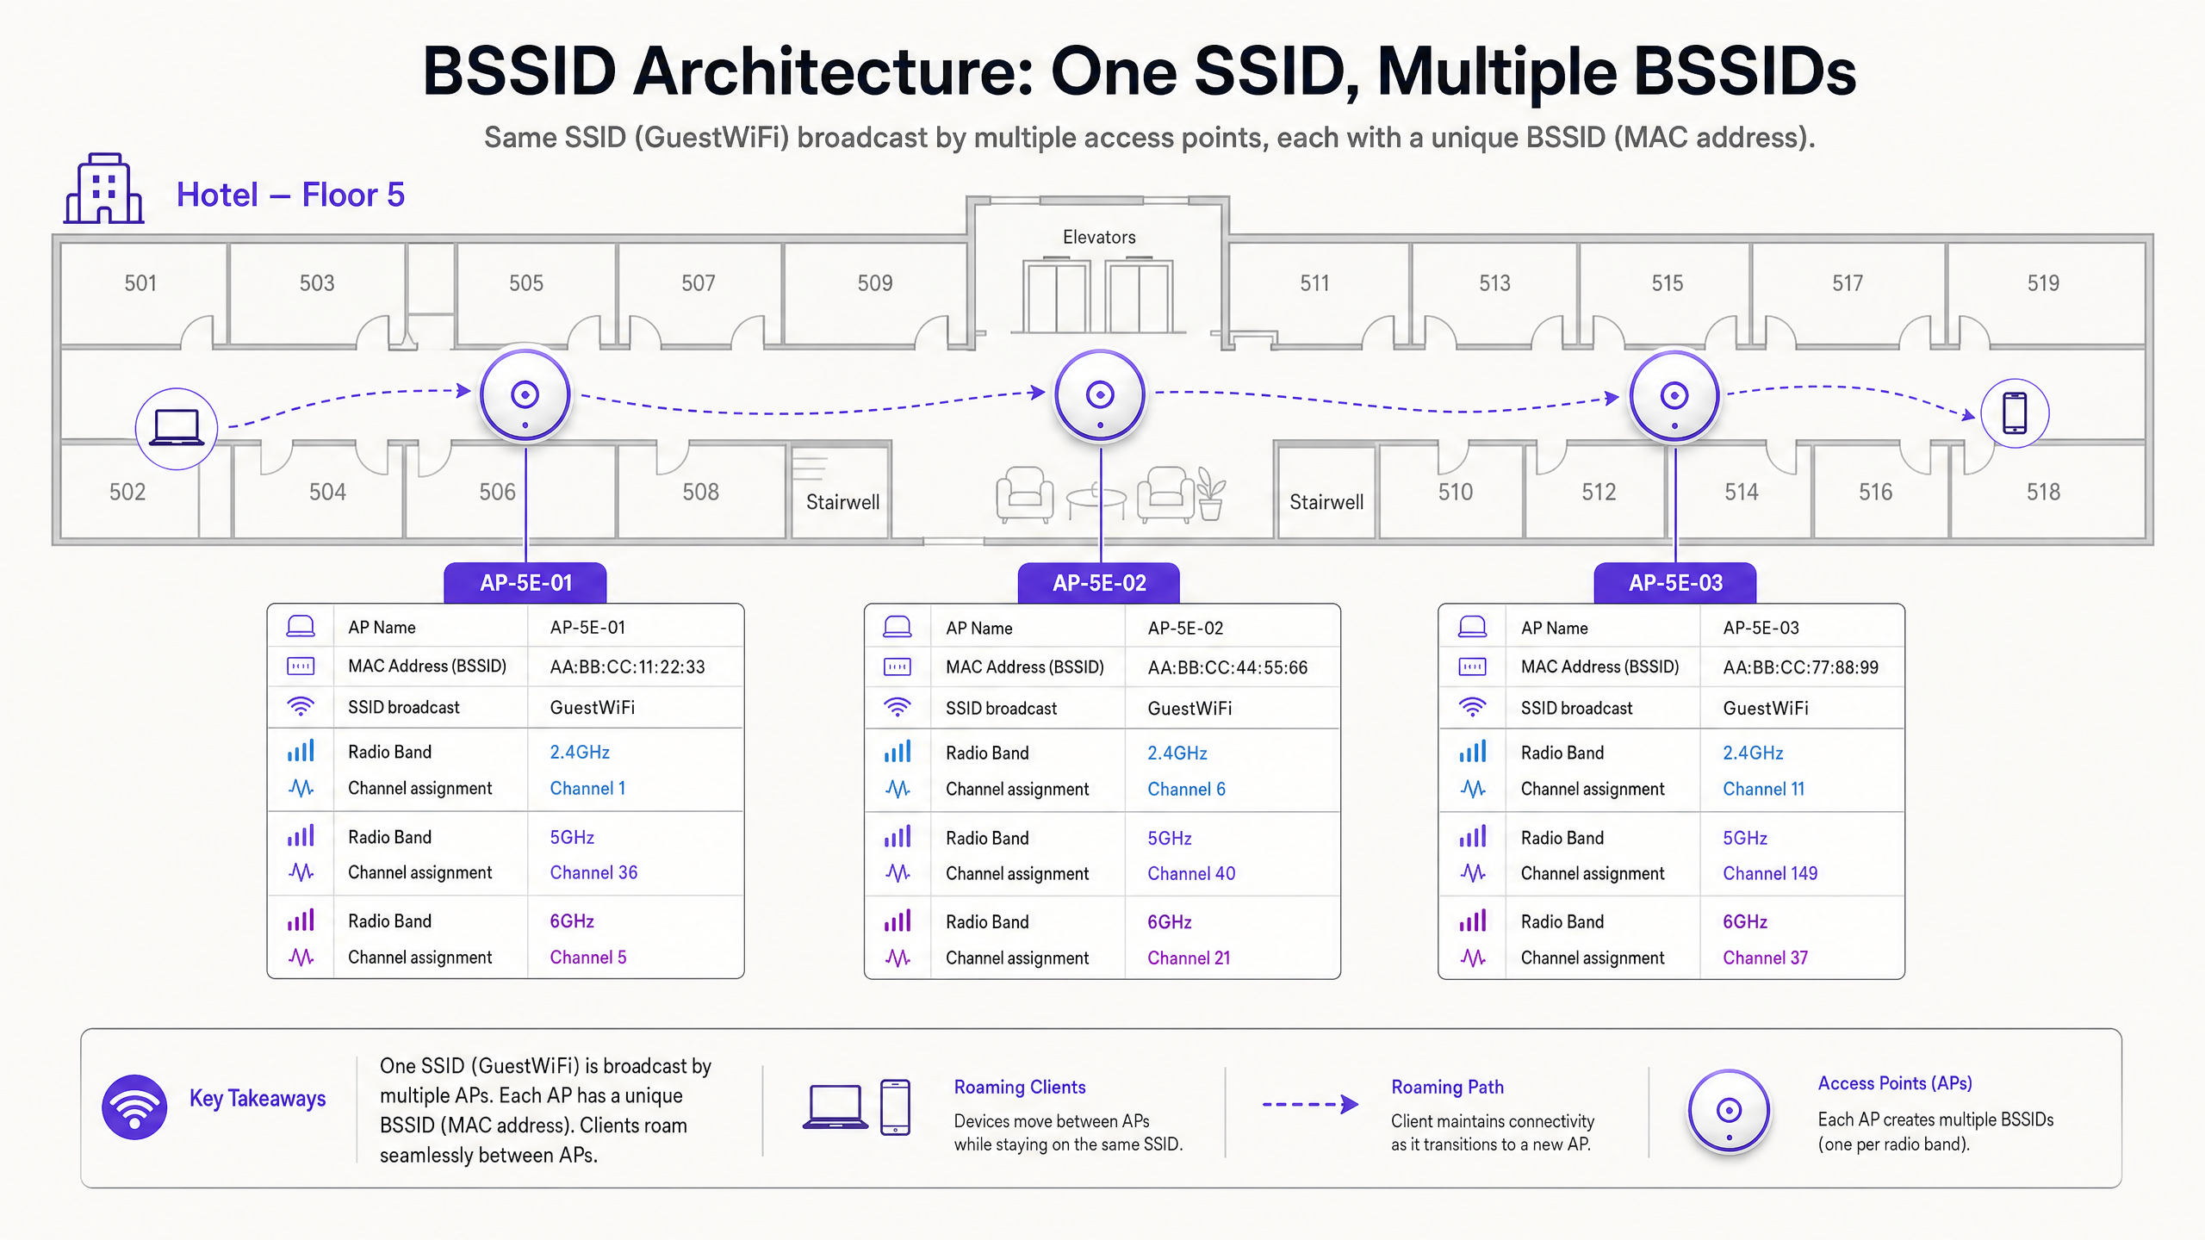Click AP Name icon in AP-5E-03 table

(1473, 628)
